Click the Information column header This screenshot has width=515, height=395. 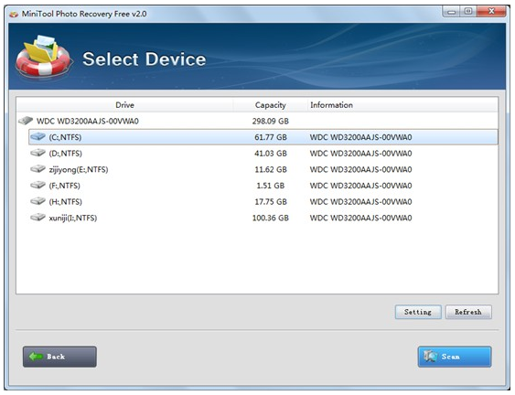click(402, 105)
